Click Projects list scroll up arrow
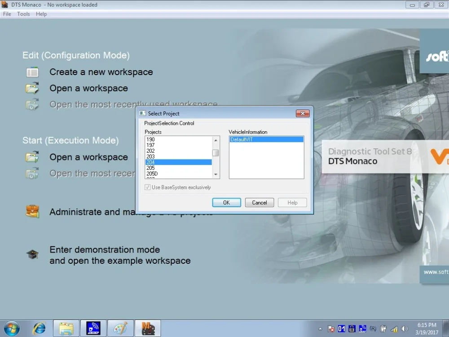449x337 pixels. coord(216,140)
